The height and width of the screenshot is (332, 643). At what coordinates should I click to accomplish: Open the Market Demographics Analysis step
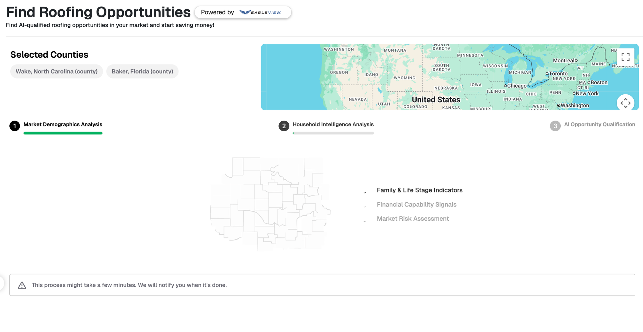coord(63,124)
